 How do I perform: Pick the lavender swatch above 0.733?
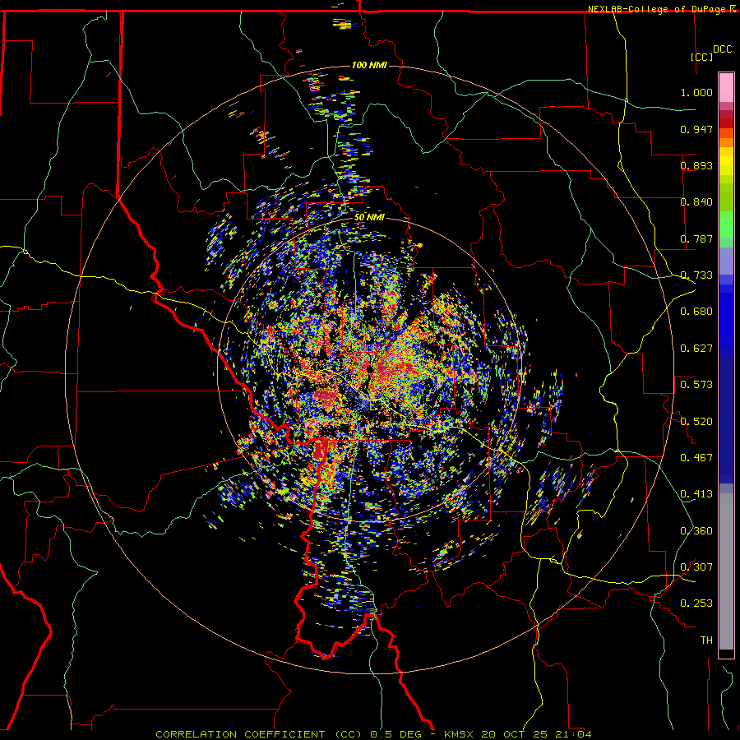point(726,261)
